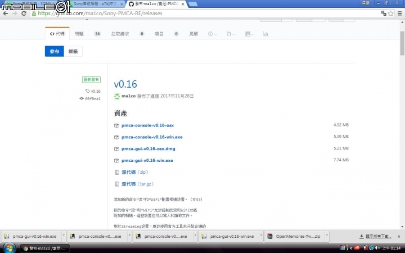The image size is (405, 253).
Task: Open the 見解 insights tab
Action: [x=193, y=34]
